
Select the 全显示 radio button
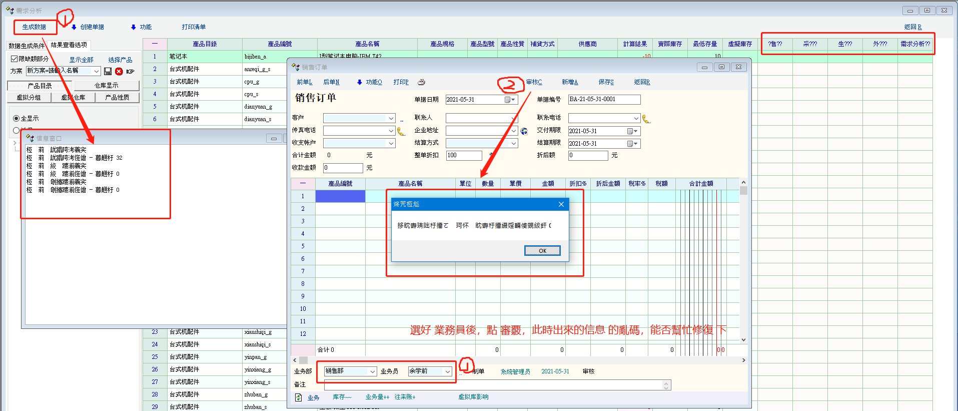(x=16, y=119)
